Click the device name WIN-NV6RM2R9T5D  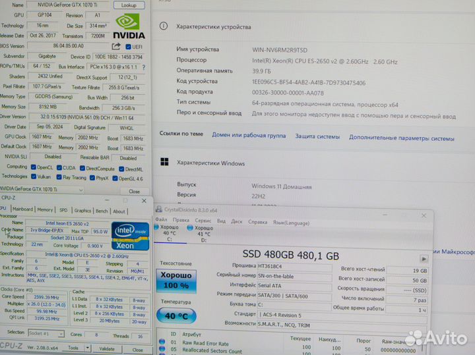click(280, 50)
